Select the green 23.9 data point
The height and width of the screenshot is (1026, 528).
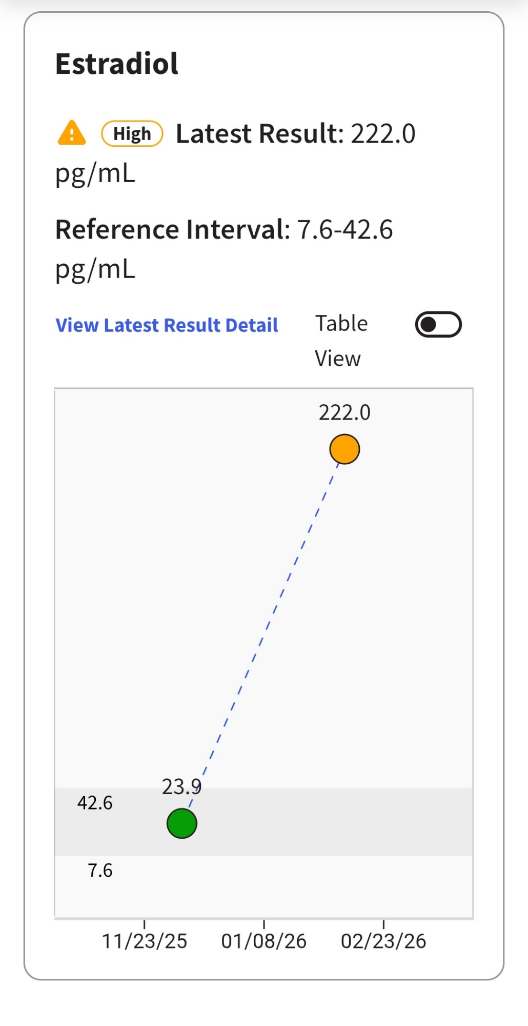(182, 823)
